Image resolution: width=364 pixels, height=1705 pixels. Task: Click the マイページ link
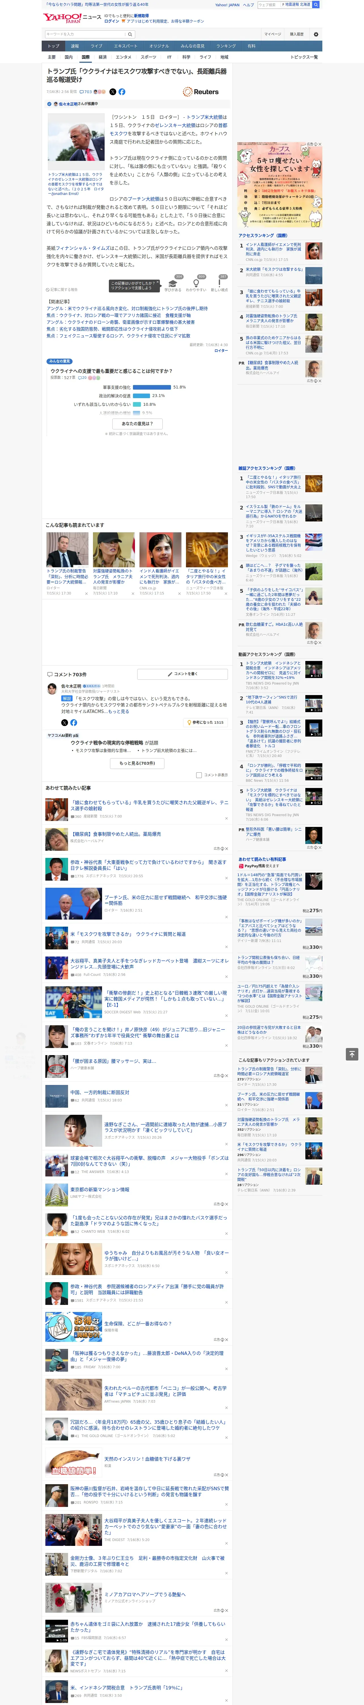273,34
